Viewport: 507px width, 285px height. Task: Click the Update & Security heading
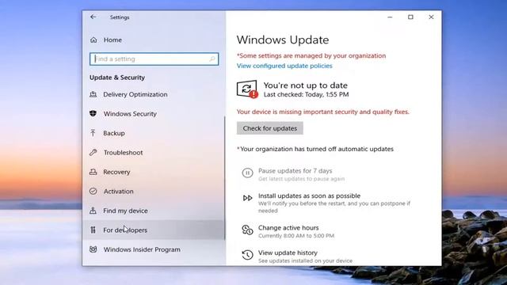click(x=117, y=78)
